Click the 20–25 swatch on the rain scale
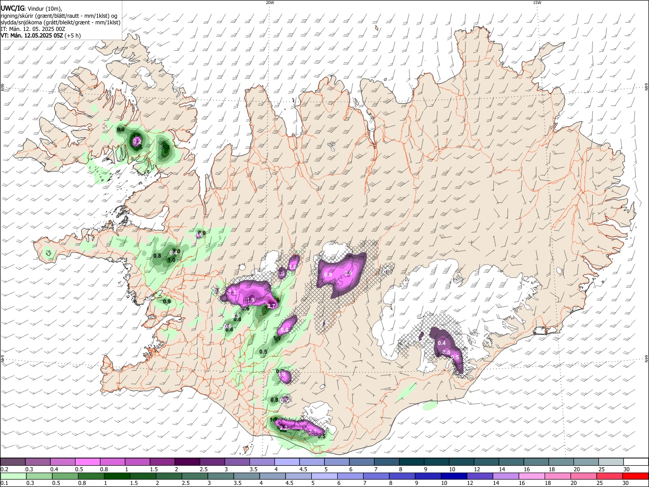The width and height of the screenshot is (649, 487). 583,476
